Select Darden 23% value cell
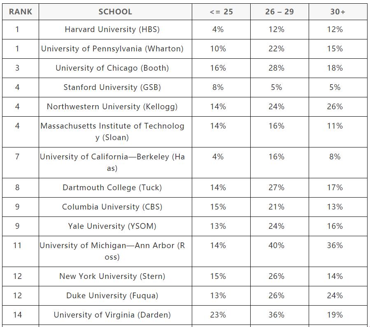Image resolution: width=370 pixels, height=327 pixels. pyautogui.click(x=221, y=315)
